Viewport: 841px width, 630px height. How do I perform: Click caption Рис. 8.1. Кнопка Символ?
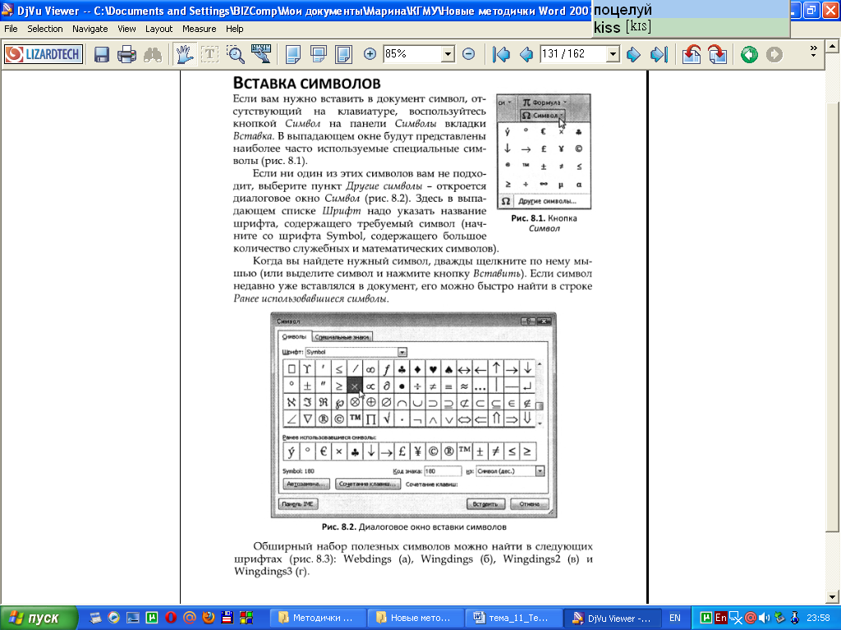click(544, 223)
